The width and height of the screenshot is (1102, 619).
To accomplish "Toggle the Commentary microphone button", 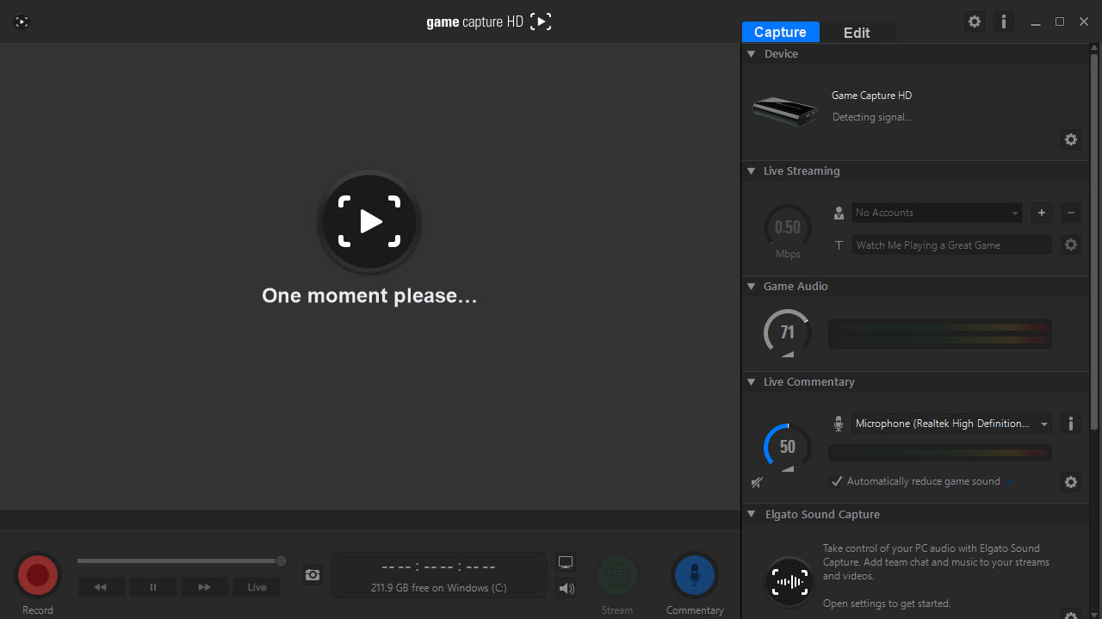I will tap(695, 575).
